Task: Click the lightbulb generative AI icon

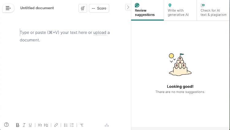Action: coord(170,5)
